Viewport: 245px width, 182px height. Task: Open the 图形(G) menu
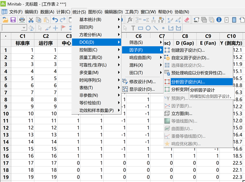tap(95, 12)
